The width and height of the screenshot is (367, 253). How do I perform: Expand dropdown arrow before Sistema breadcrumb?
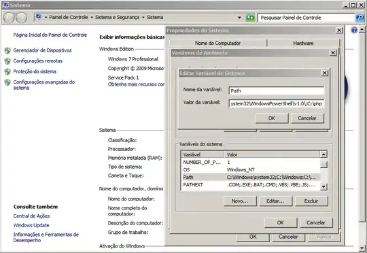[x=143, y=17]
